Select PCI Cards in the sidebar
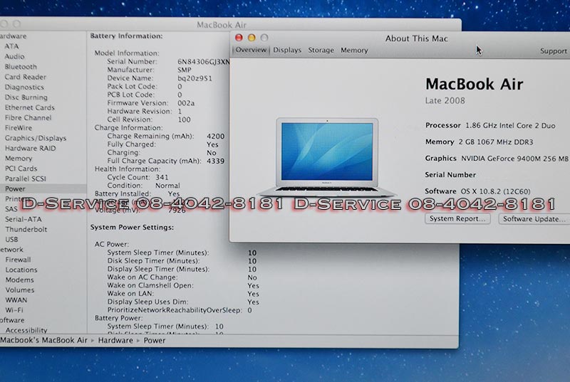 [21, 169]
